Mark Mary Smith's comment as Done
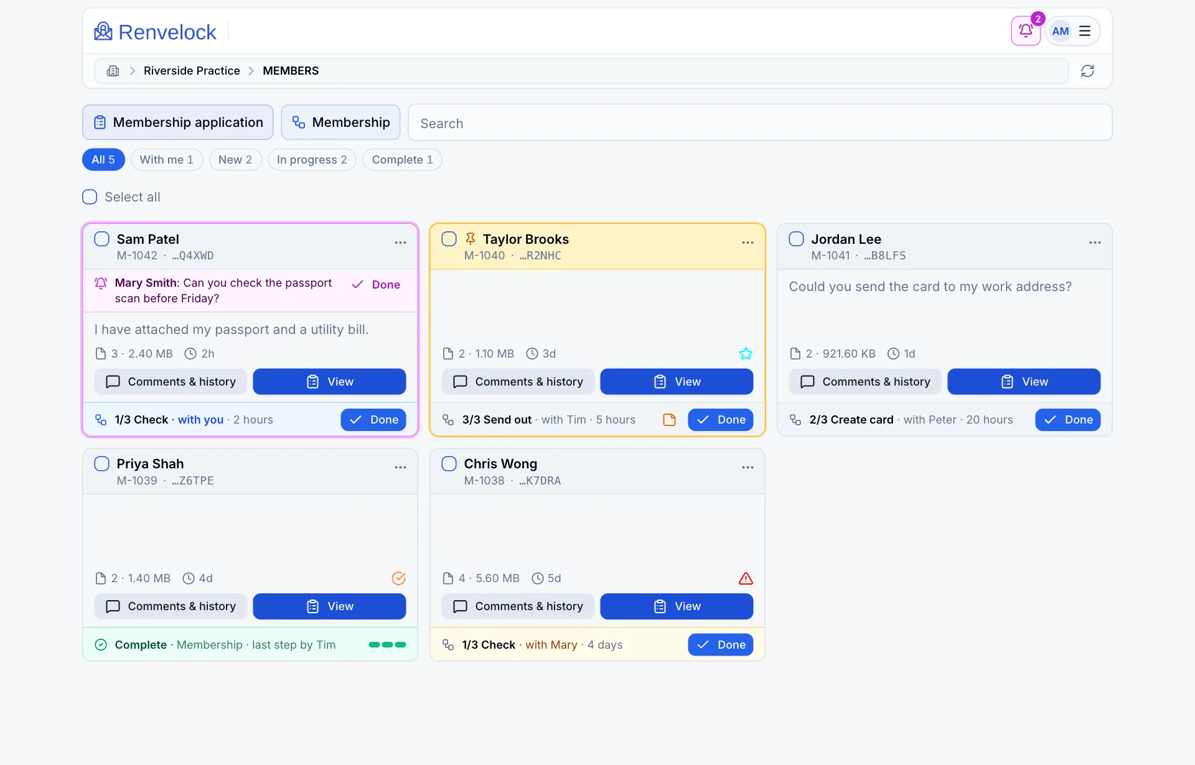This screenshot has height=765, width=1195. pyautogui.click(x=376, y=285)
